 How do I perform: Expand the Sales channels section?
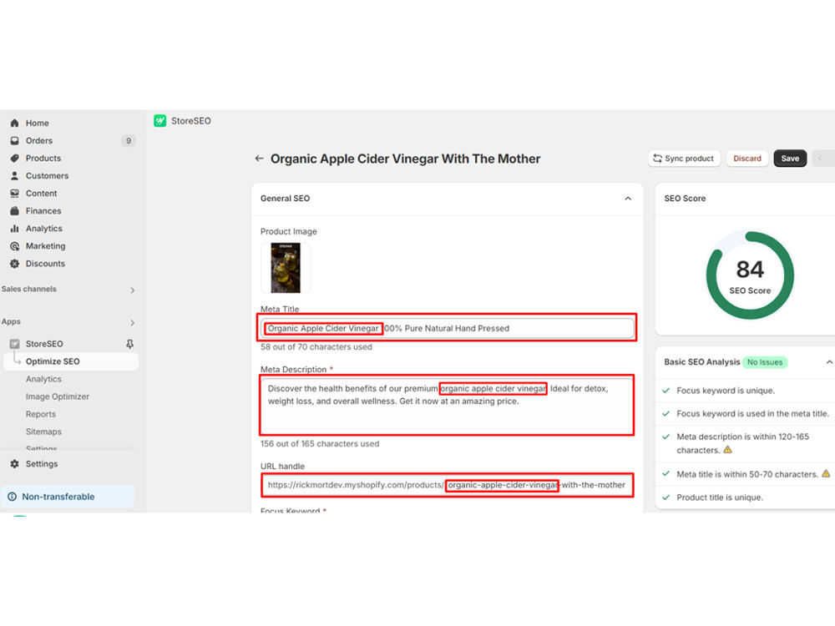click(x=132, y=290)
